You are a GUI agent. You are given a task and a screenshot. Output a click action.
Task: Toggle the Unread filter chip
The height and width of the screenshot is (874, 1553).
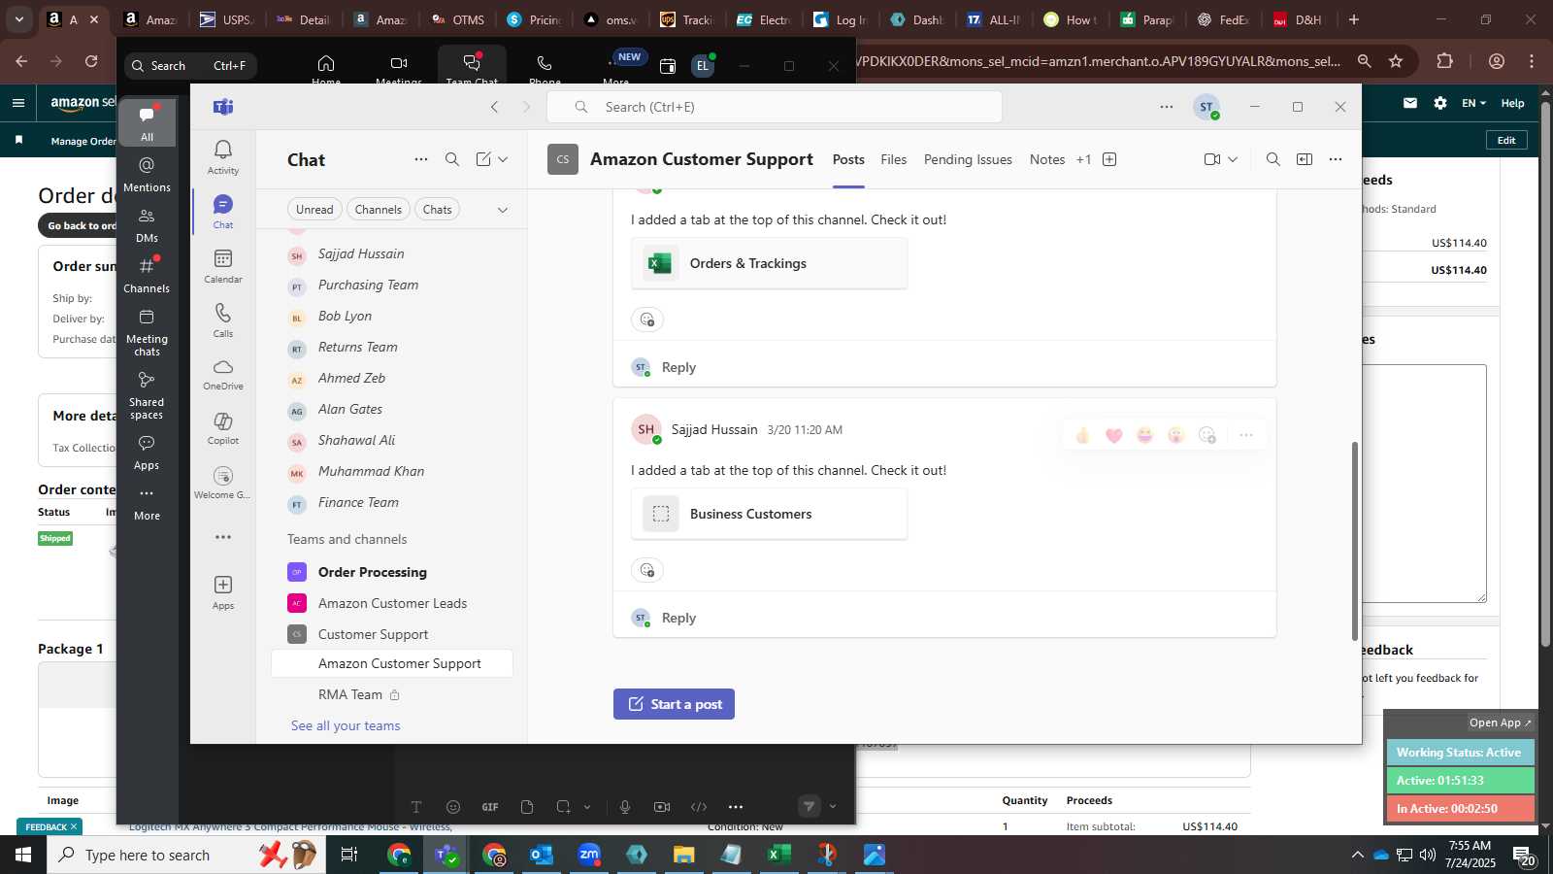click(314, 210)
